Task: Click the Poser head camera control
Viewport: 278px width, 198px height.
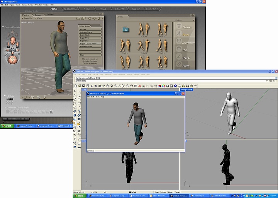Action: [x=13, y=41]
